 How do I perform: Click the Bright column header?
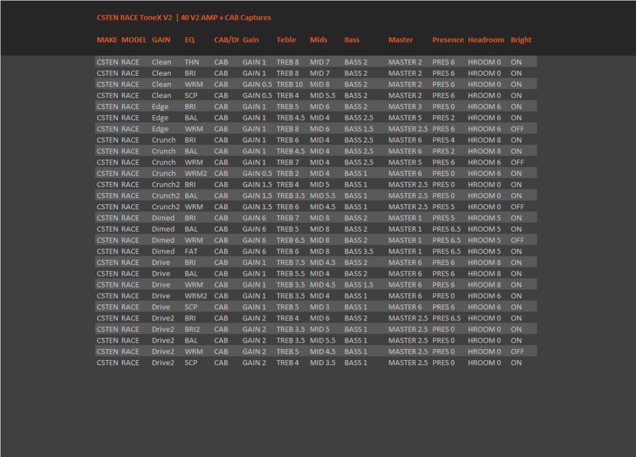coord(521,40)
